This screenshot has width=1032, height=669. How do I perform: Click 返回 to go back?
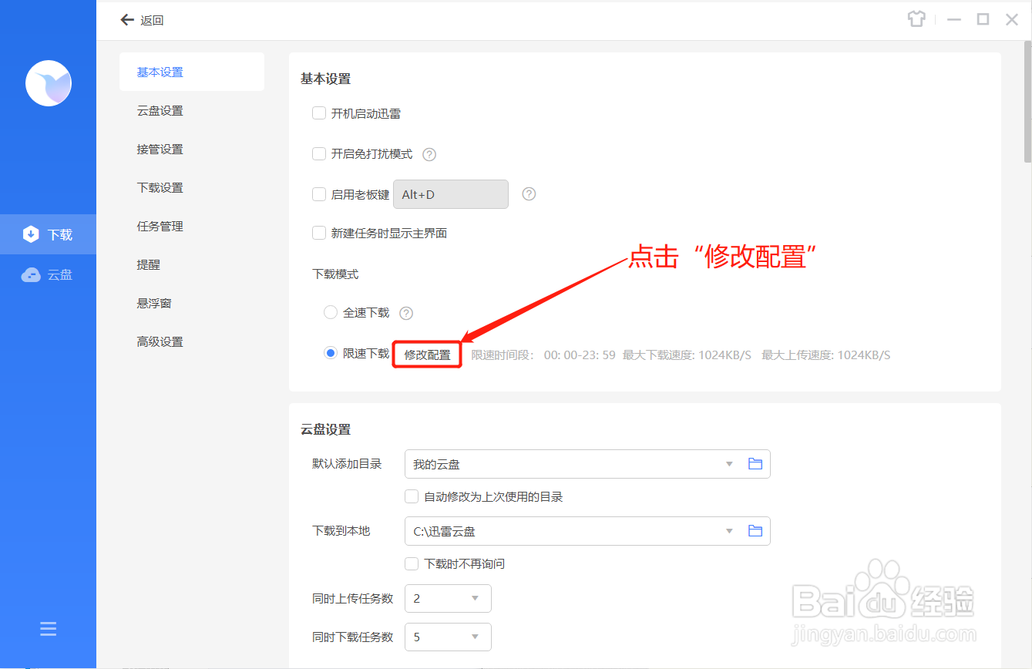[x=152, y=21]
